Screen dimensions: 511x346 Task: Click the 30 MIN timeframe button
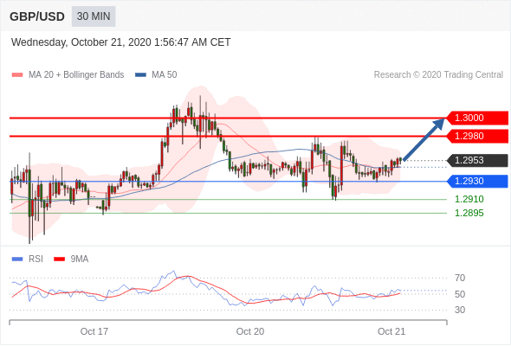point(94,16)
